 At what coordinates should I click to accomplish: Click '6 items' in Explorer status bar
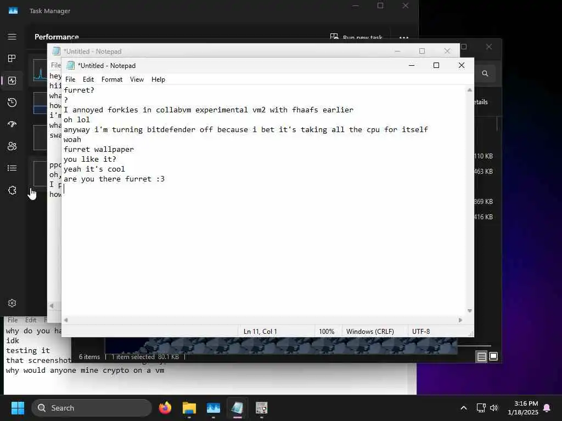click(x=89, y=356)
